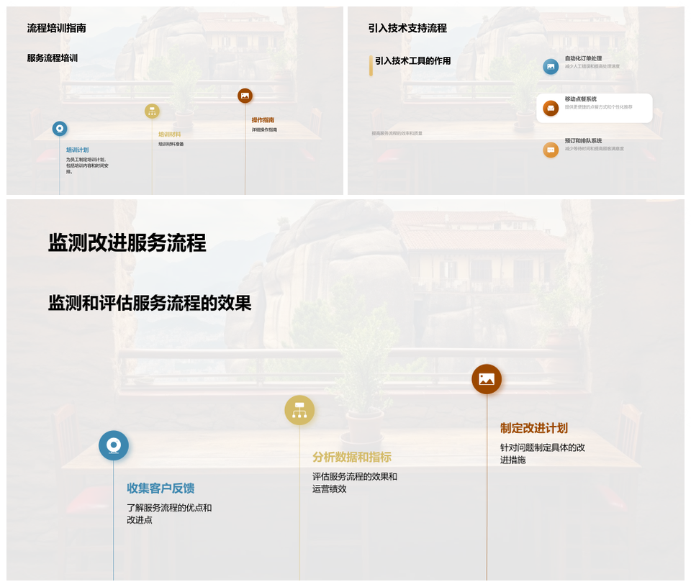Click the yellow org-chart icon above 培训材料
The image size is (691, 587).
152,111
